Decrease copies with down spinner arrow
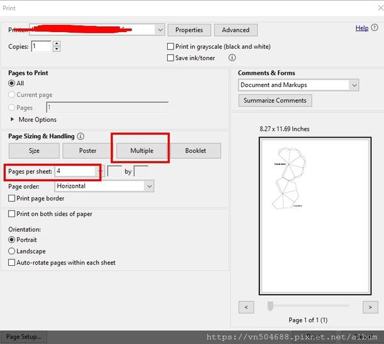Screen dimensions: 384x344 [x=57, y=49]
